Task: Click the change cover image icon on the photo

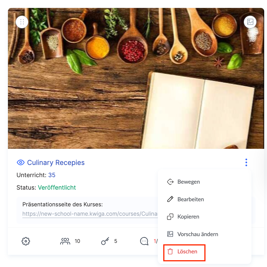Action: coord(250,22)
